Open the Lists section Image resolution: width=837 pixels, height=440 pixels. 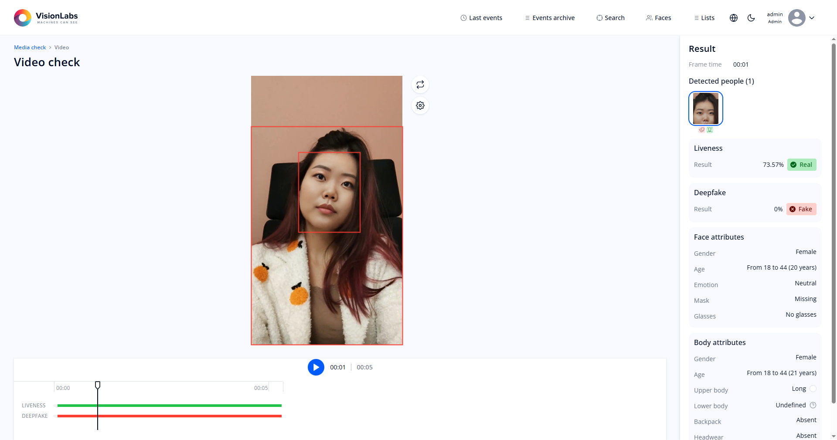pyautogui.click(x=704, y=17)
